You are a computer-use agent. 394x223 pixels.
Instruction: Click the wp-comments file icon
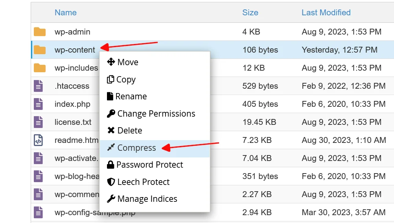[x=38, y=194]
